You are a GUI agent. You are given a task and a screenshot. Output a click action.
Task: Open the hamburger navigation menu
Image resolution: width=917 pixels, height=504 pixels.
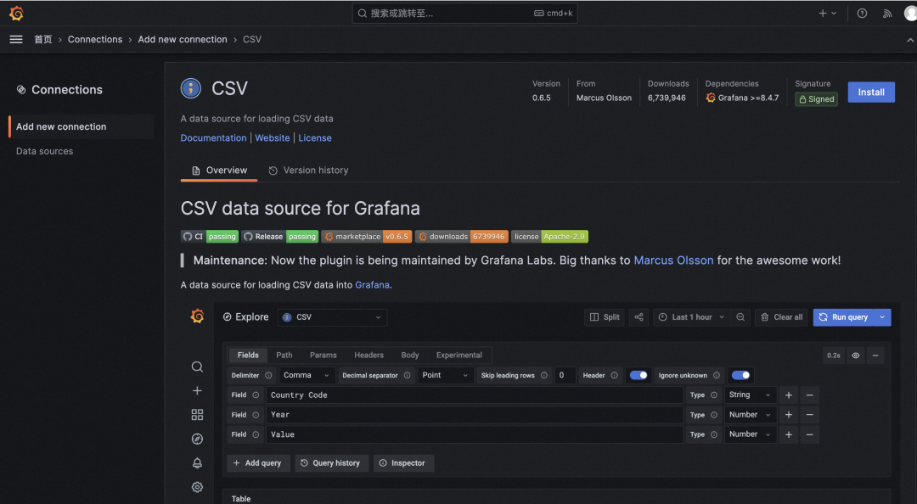coord(15,39)
